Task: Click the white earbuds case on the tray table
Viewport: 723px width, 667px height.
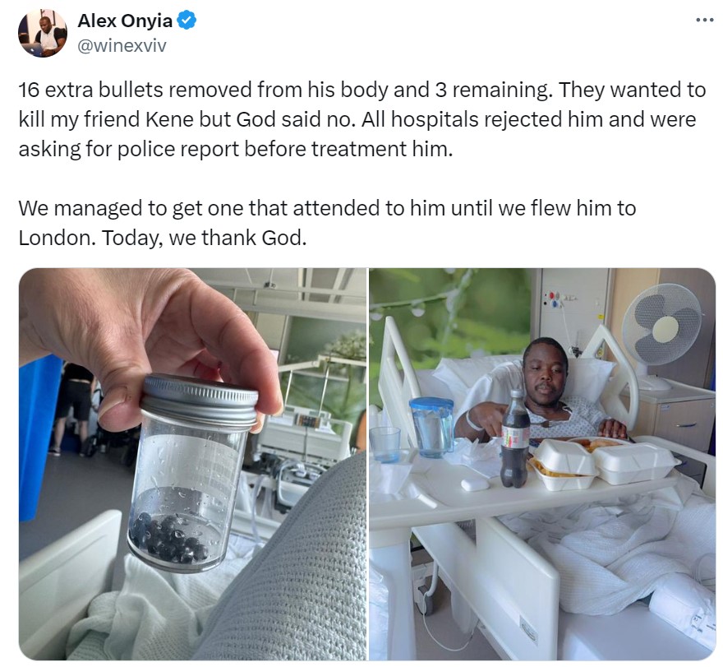Action: 476,484
